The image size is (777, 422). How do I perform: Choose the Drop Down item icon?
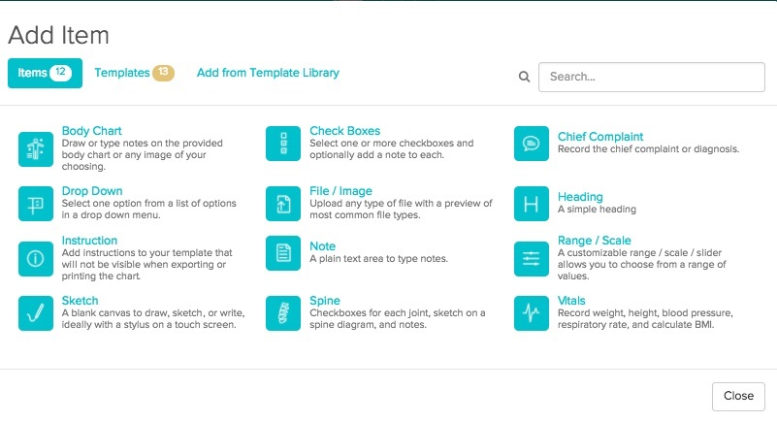click(x=36, y=204)
